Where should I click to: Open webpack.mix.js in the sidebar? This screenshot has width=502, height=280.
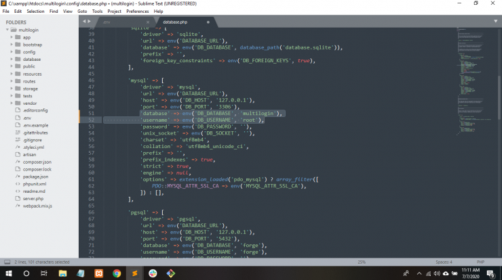click(37, 206)
